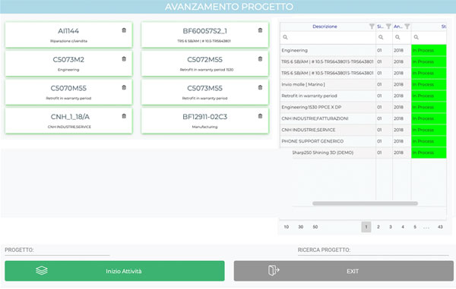Focus the An.. column search field
Viewport: 456px width, 289px height.
tap(401, 37)
